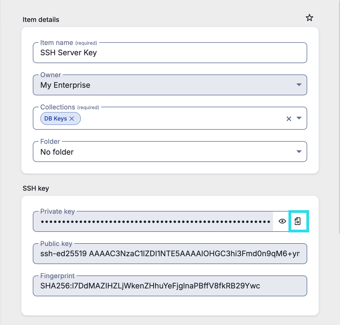Remove the DB Keys chip via its X

[x=72, y=119]
